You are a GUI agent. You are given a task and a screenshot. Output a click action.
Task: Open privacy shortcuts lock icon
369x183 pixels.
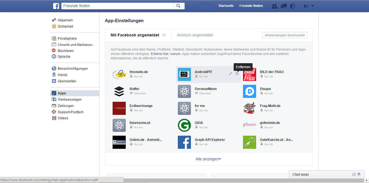coord(306,6)
